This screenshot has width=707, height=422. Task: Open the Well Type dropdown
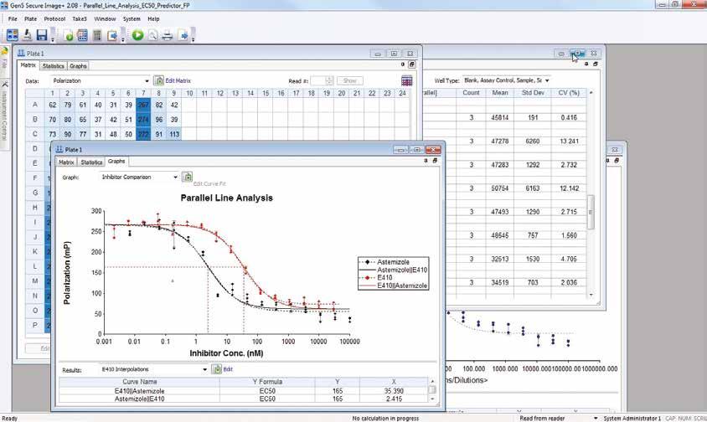547,80
